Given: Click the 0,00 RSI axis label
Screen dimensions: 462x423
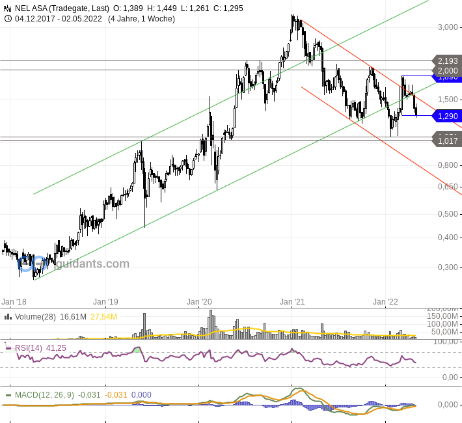Looking at the screenshot, I should pyautogui.click(x=450, y=377).
